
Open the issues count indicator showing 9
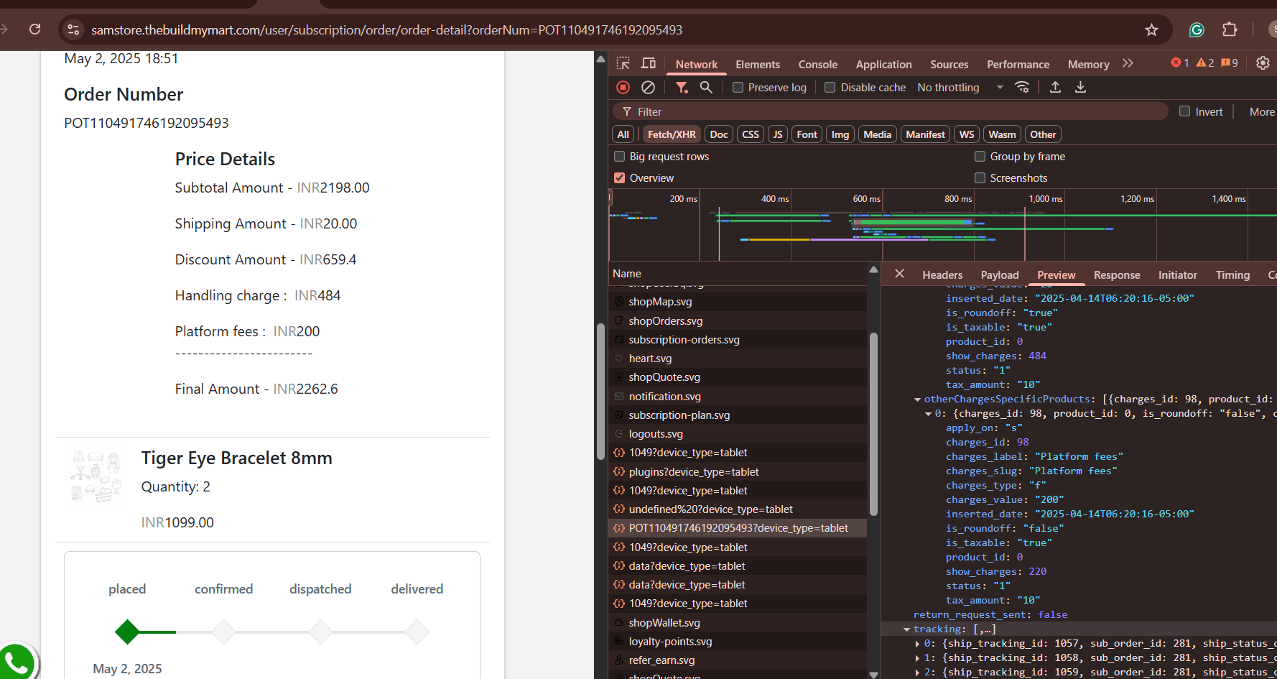pyautogui.click(x=1230, y=63)
